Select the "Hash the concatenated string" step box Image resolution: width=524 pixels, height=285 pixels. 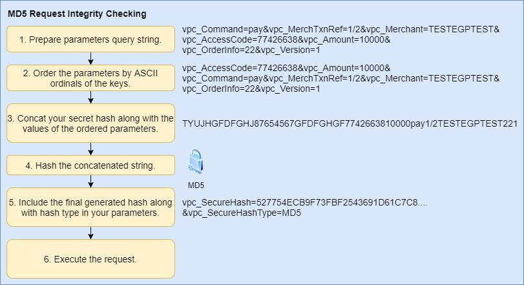coord(90,165)
